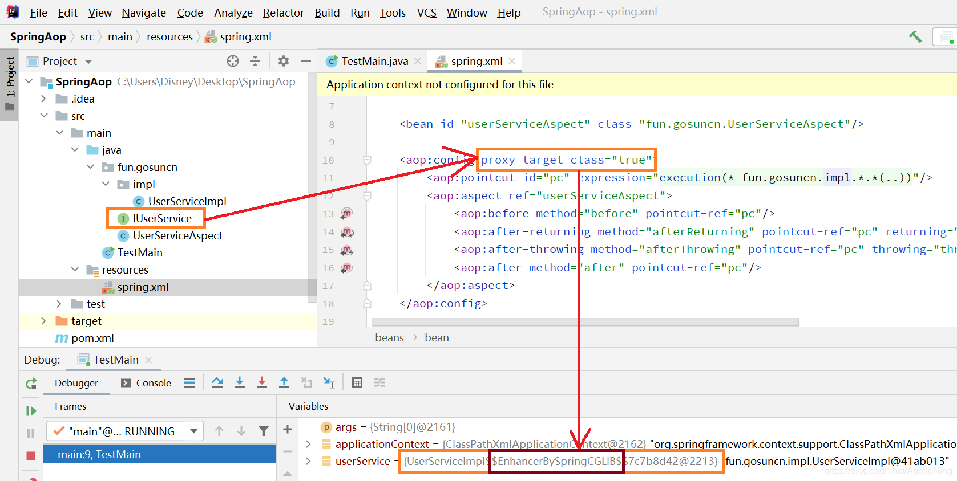Add a new watch with plus icon

point(288,429)
